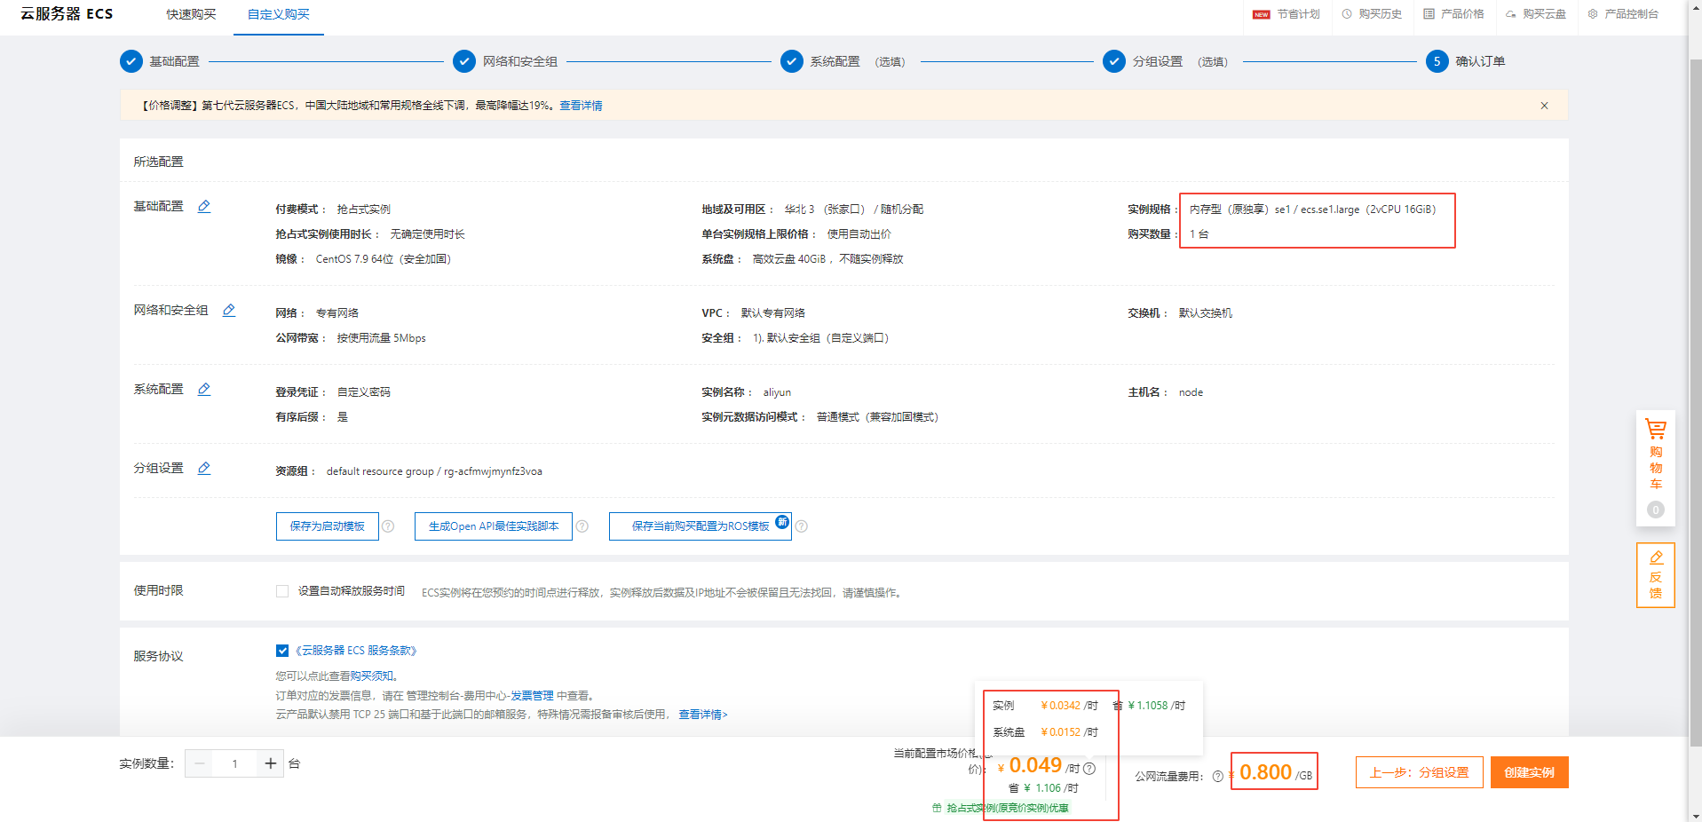Open 查看详情 link in price adjustment banner
Viewport: 1702px width, 822px height.
coord(581,106)
